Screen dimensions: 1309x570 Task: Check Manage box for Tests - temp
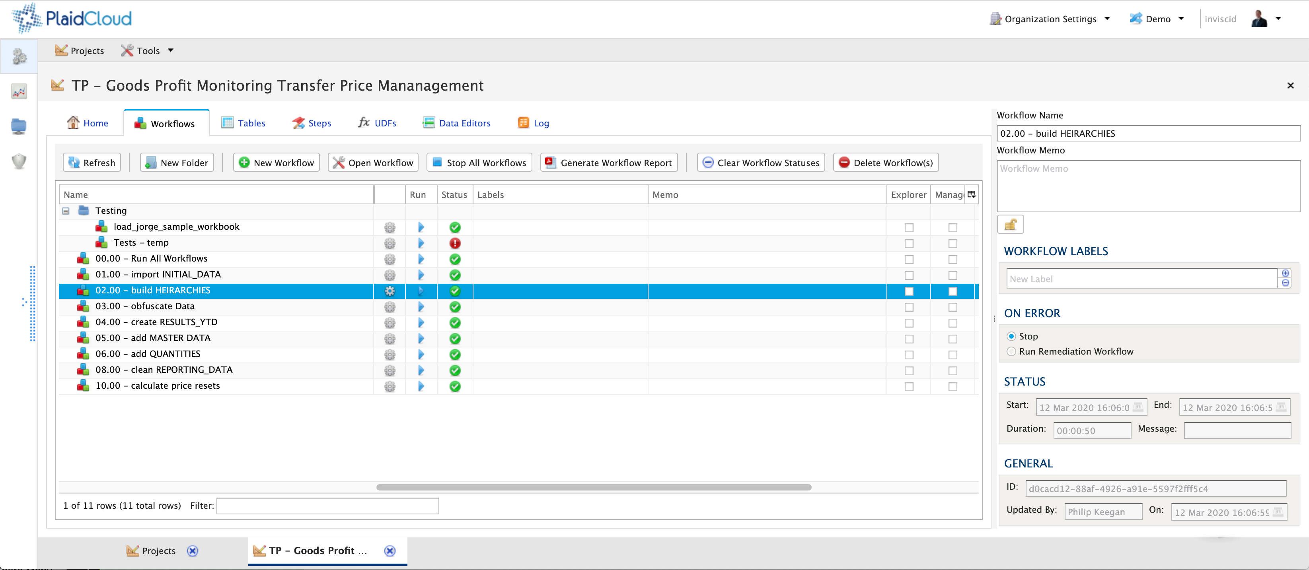tap(952, 243)
